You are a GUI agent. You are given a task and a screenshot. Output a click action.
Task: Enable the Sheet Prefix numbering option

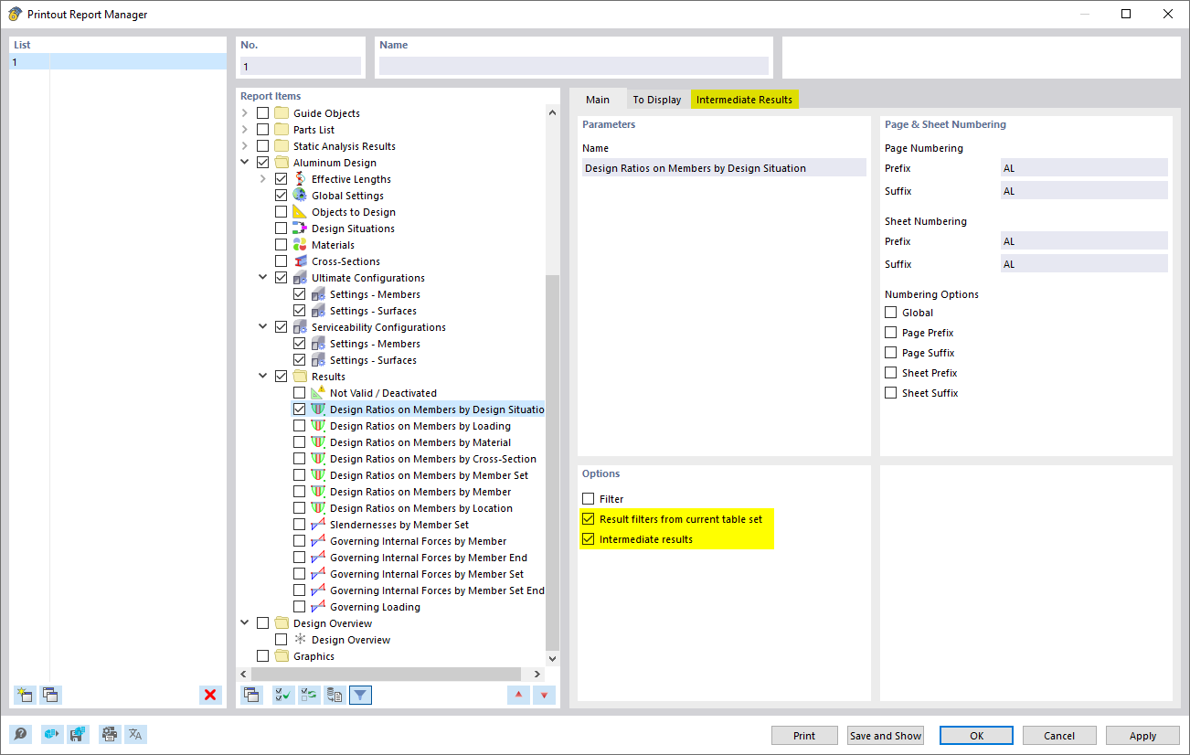tap(890, 372)
